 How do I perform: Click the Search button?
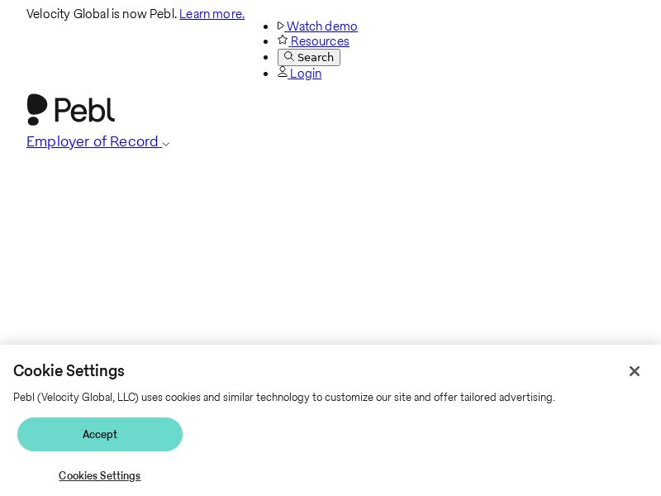(x=309, y=57)
